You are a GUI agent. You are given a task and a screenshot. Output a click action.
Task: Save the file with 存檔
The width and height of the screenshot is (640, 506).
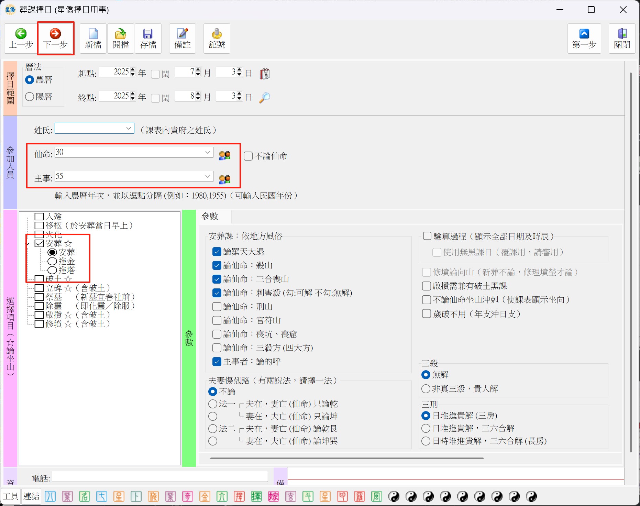click(148, 38)
